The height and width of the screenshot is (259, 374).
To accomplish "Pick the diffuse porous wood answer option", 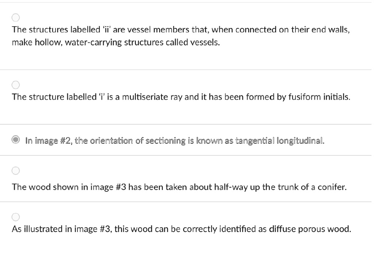I will (x=16, y=217).
